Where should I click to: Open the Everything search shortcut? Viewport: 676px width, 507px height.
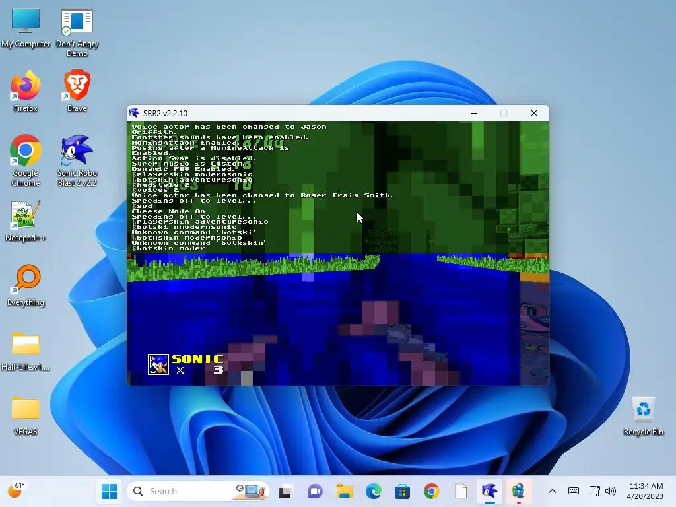(x=26, y=285)
